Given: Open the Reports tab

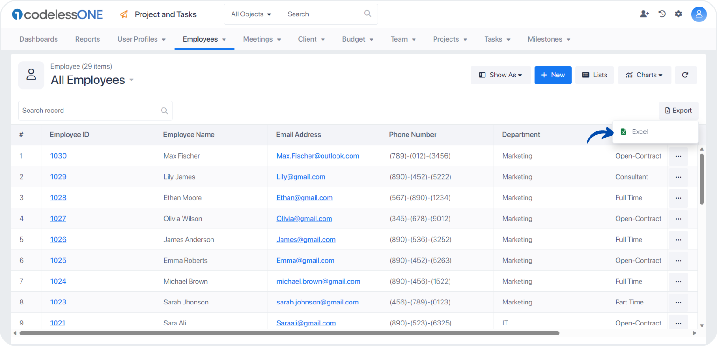Looking at the screenshot, I should pos(88,39).
